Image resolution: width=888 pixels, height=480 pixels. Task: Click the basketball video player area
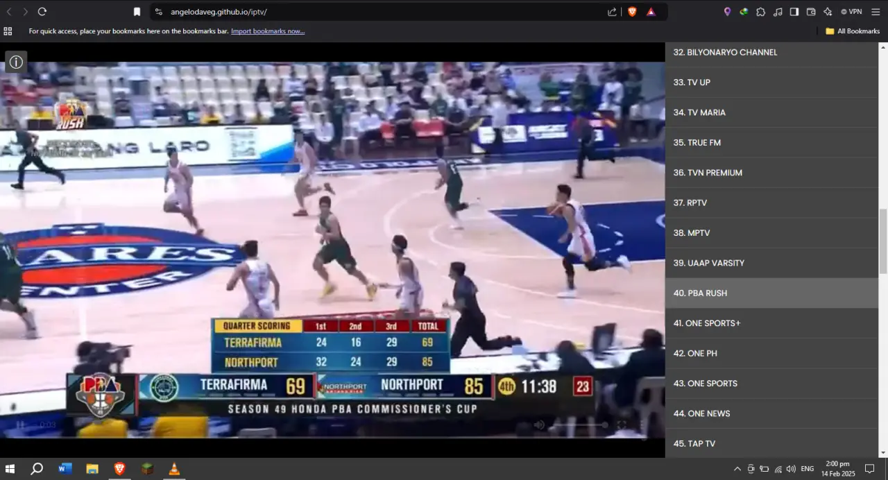(332, 250)
